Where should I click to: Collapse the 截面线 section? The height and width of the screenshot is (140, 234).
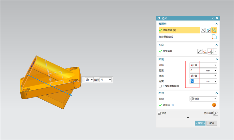click(x=217, y=24)
